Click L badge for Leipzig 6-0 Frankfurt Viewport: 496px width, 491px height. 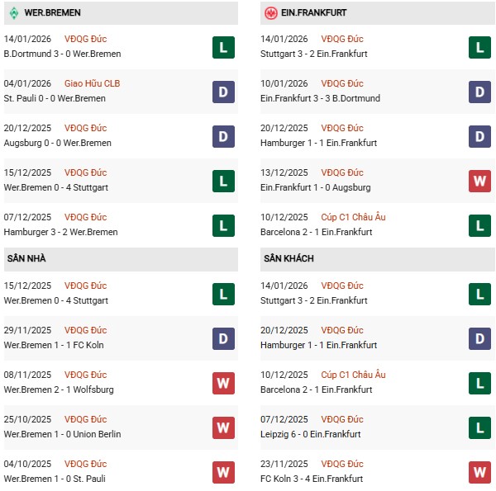pos(479,427)
